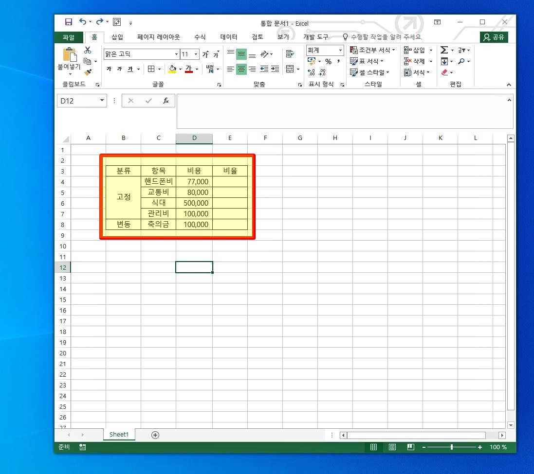Click the AutoSum sigma icon

pos(444,50)
